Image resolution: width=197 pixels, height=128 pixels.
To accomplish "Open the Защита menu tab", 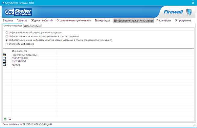I will click(8, 20).
